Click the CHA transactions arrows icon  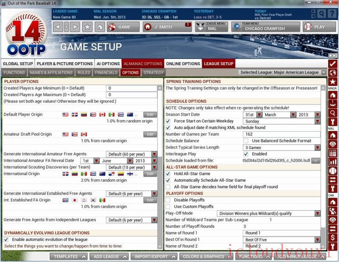click(x=332, y=228)
